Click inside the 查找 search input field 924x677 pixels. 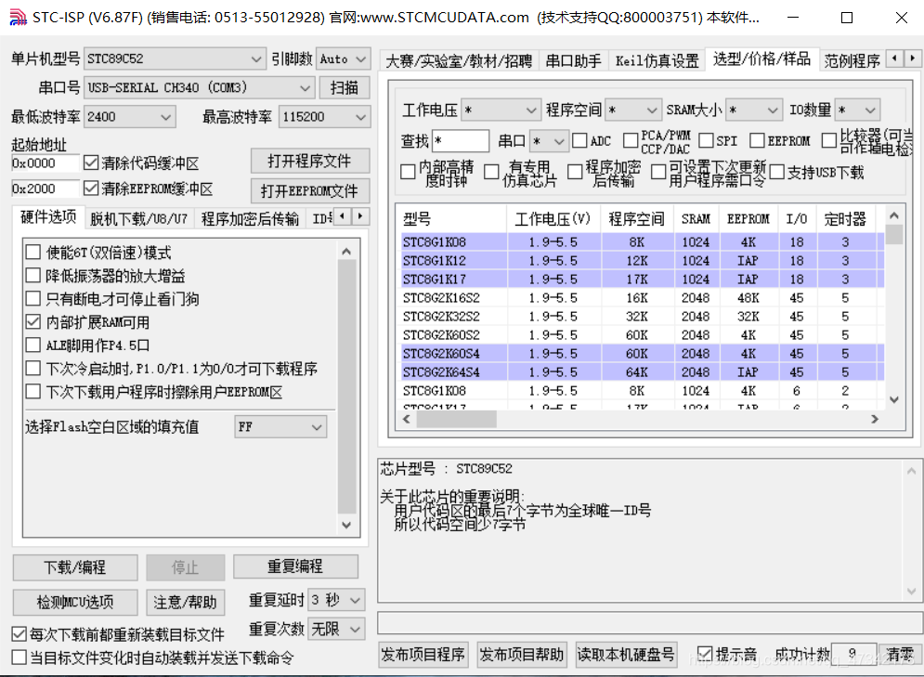point(461,140)
